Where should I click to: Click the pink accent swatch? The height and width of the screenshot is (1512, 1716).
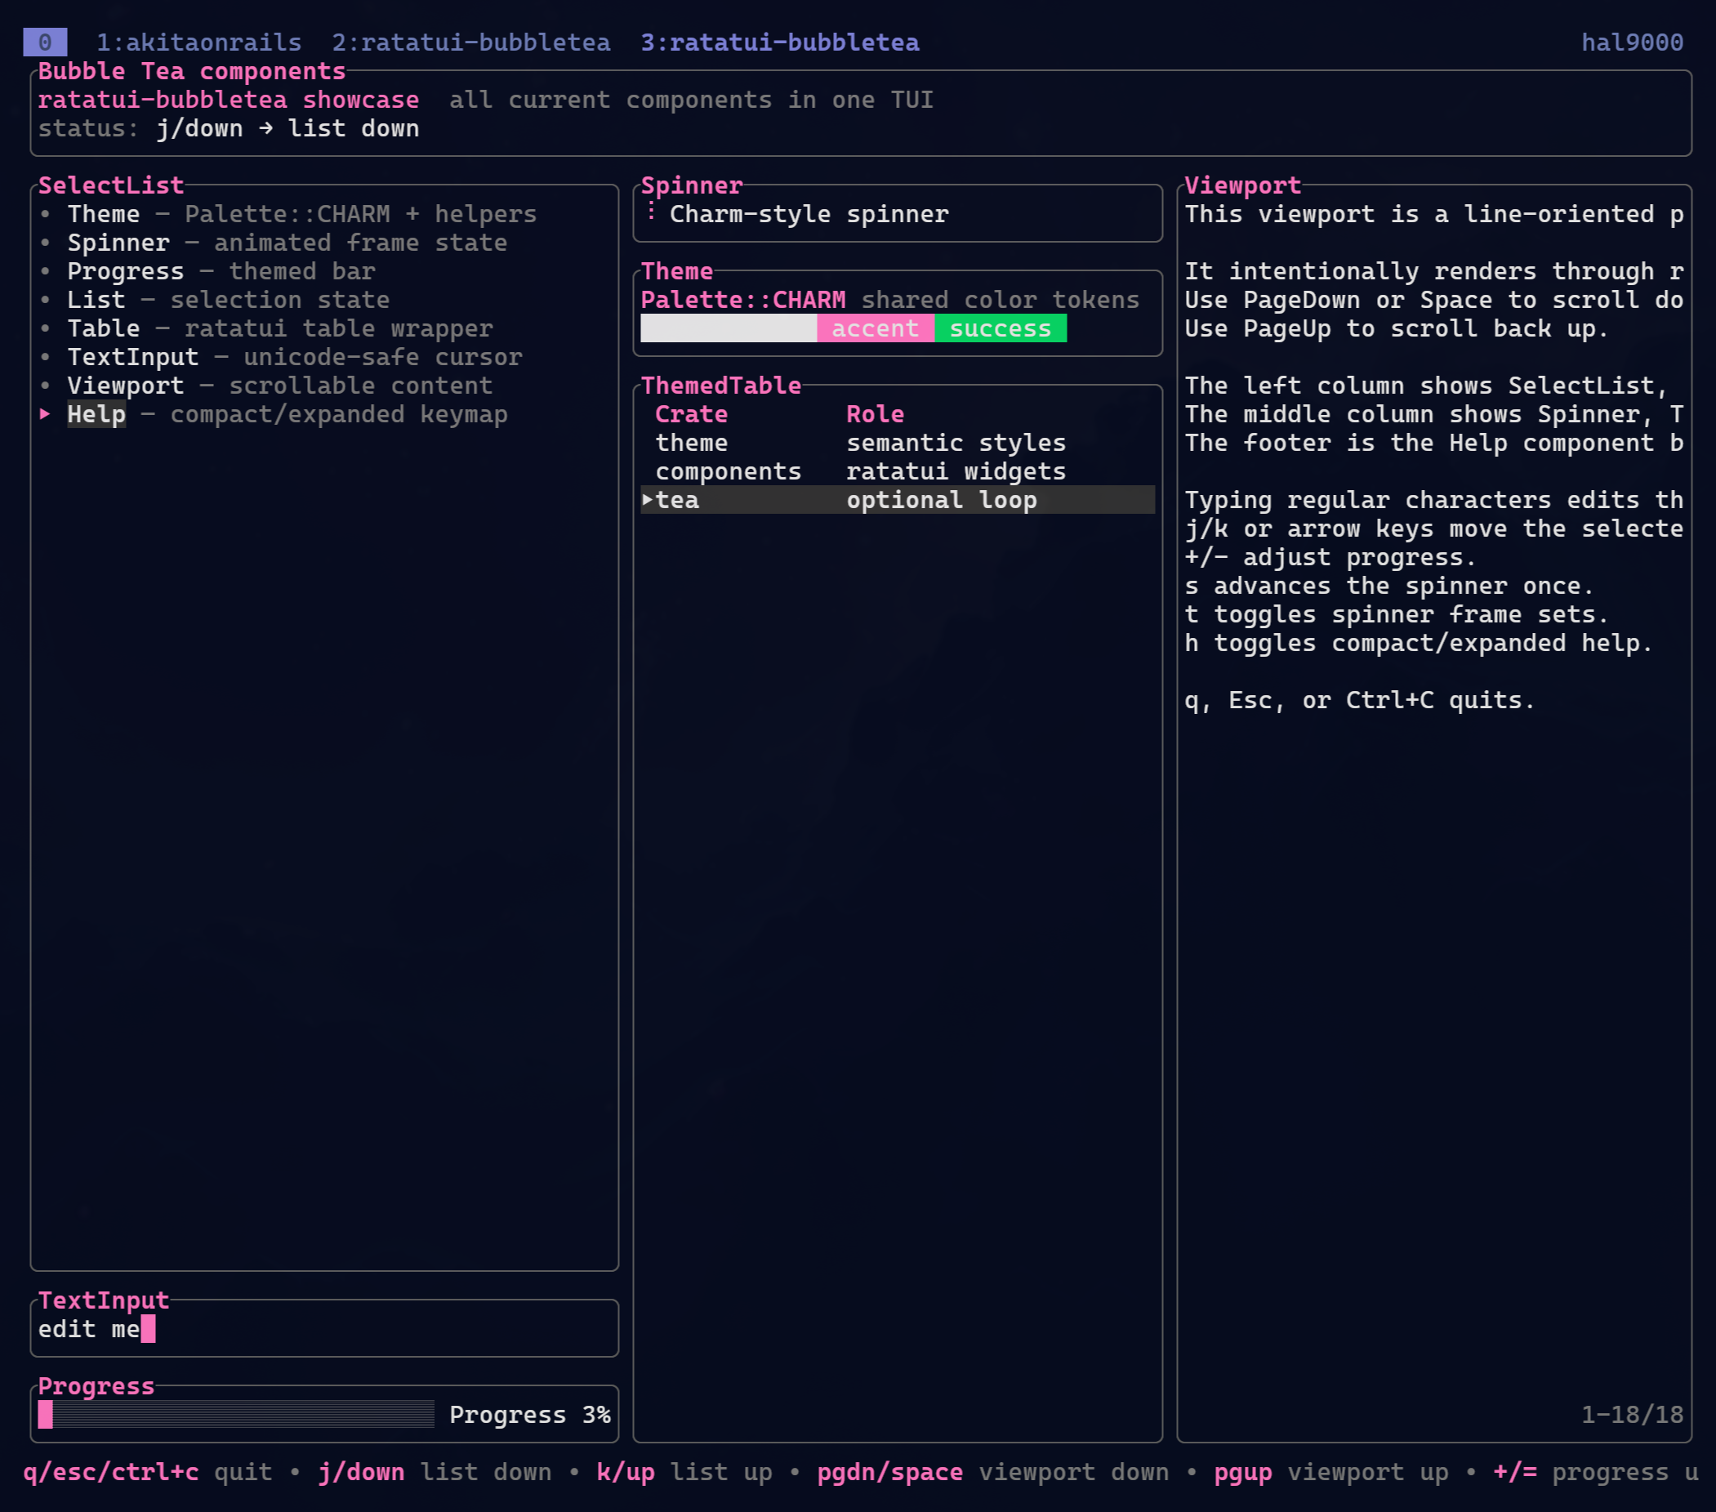[x=876, y=328]
